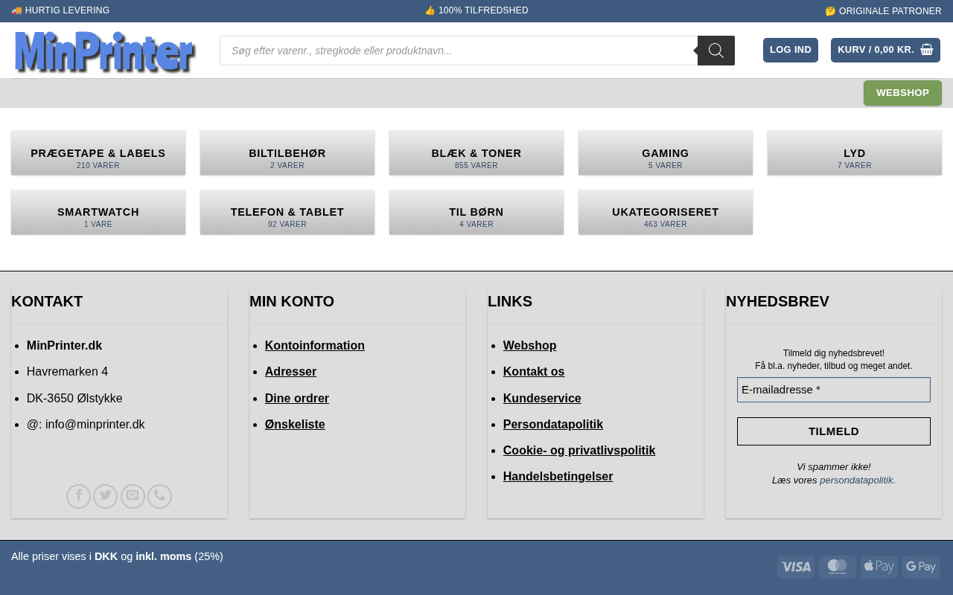Click the TILMELD newsletter button
The width and height of the screenshot is (953, 595).
pyautogui.click(x=834, y=431)
